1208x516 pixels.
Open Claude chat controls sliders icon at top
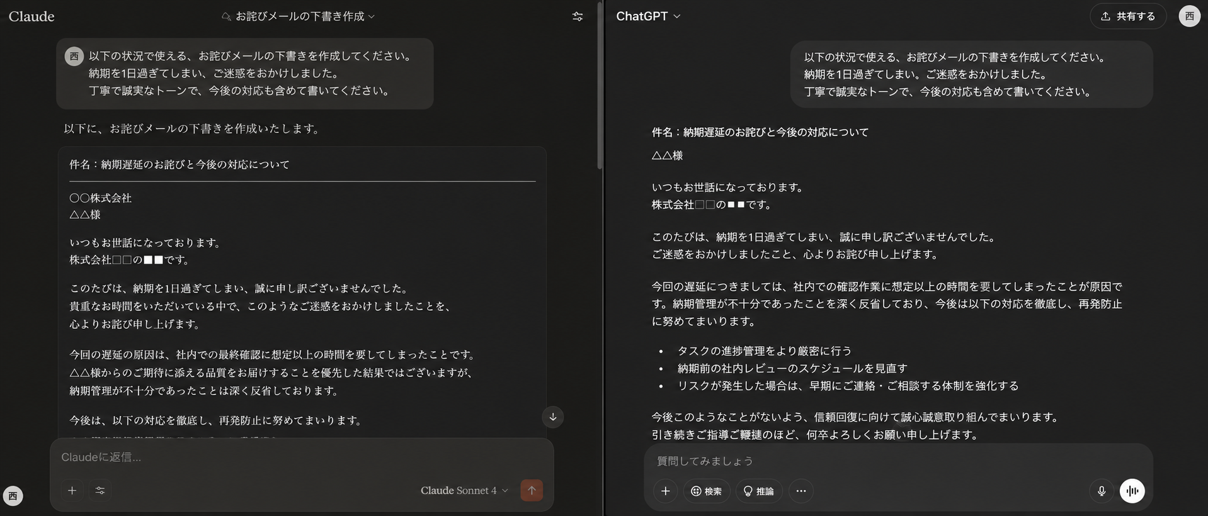[577, 16]
